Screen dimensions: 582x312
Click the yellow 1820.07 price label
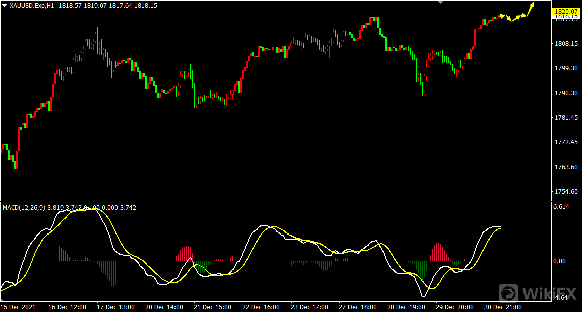tap(565, 11)
